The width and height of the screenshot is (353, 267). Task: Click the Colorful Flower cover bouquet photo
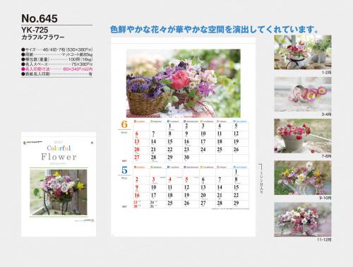(x=59, y=192)
